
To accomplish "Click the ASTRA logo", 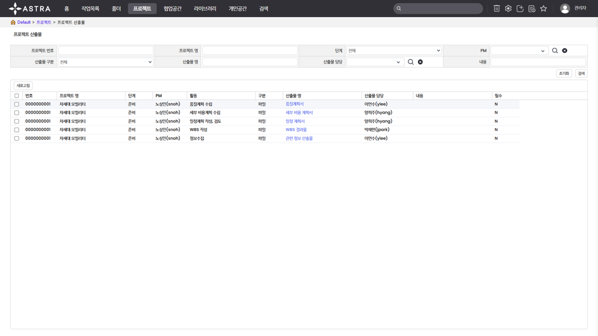I will coord(30,9).
